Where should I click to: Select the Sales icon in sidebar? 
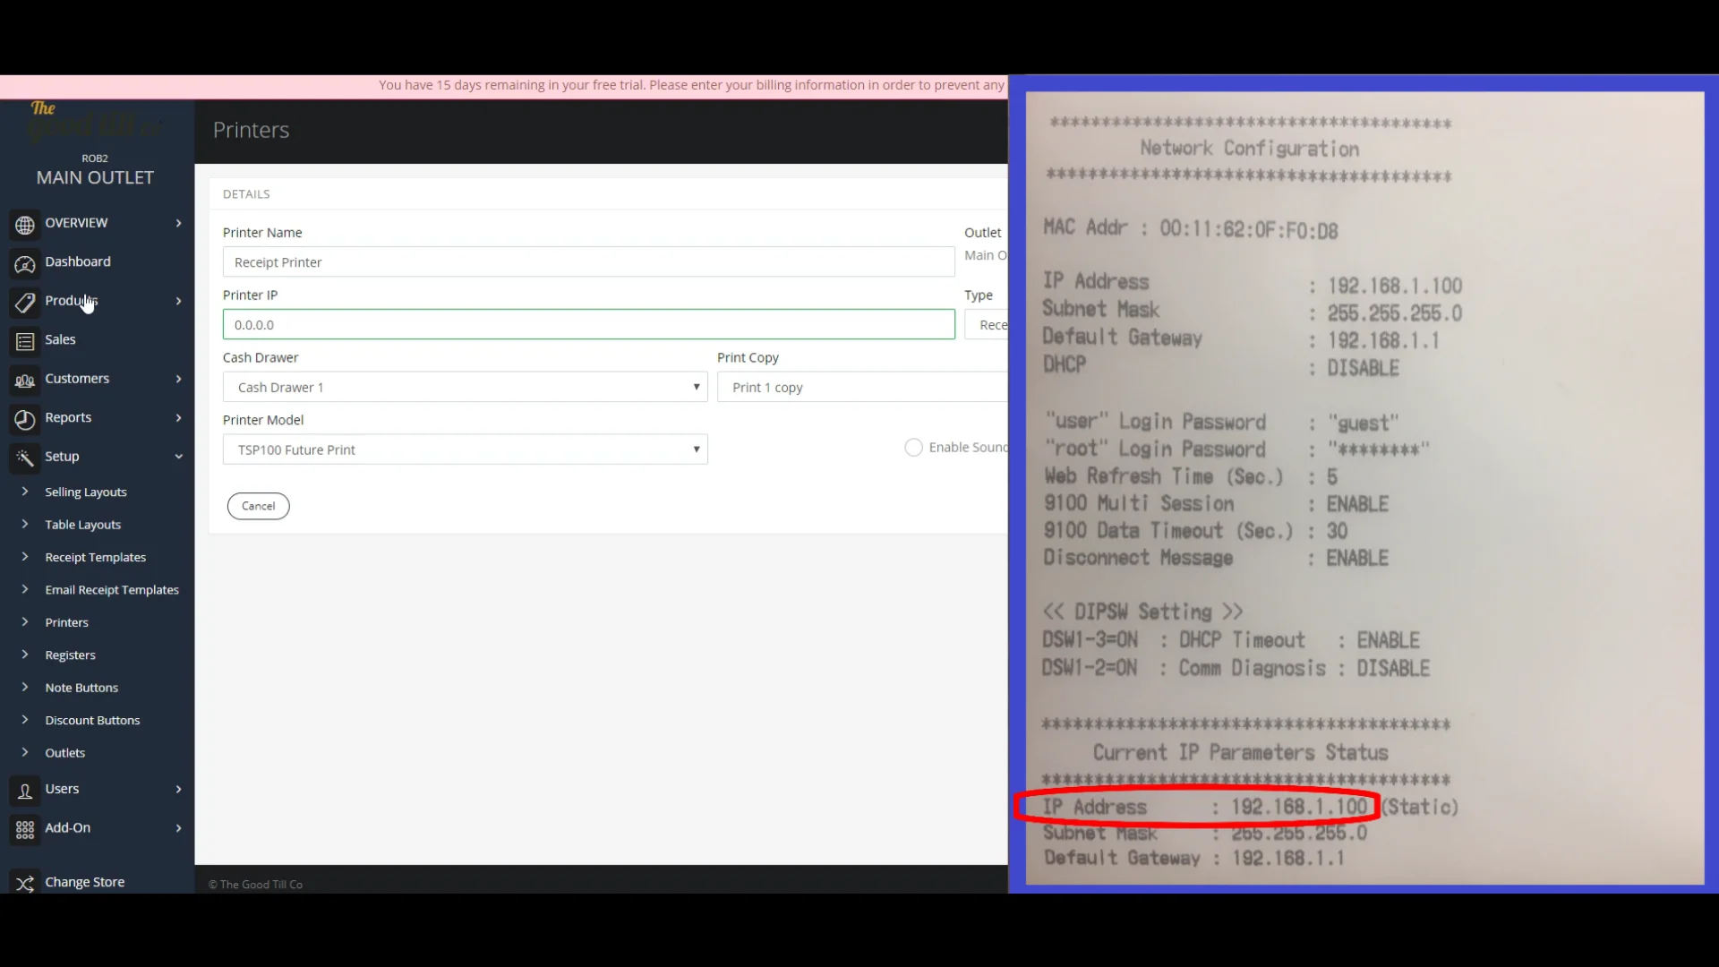coord(24,340)
